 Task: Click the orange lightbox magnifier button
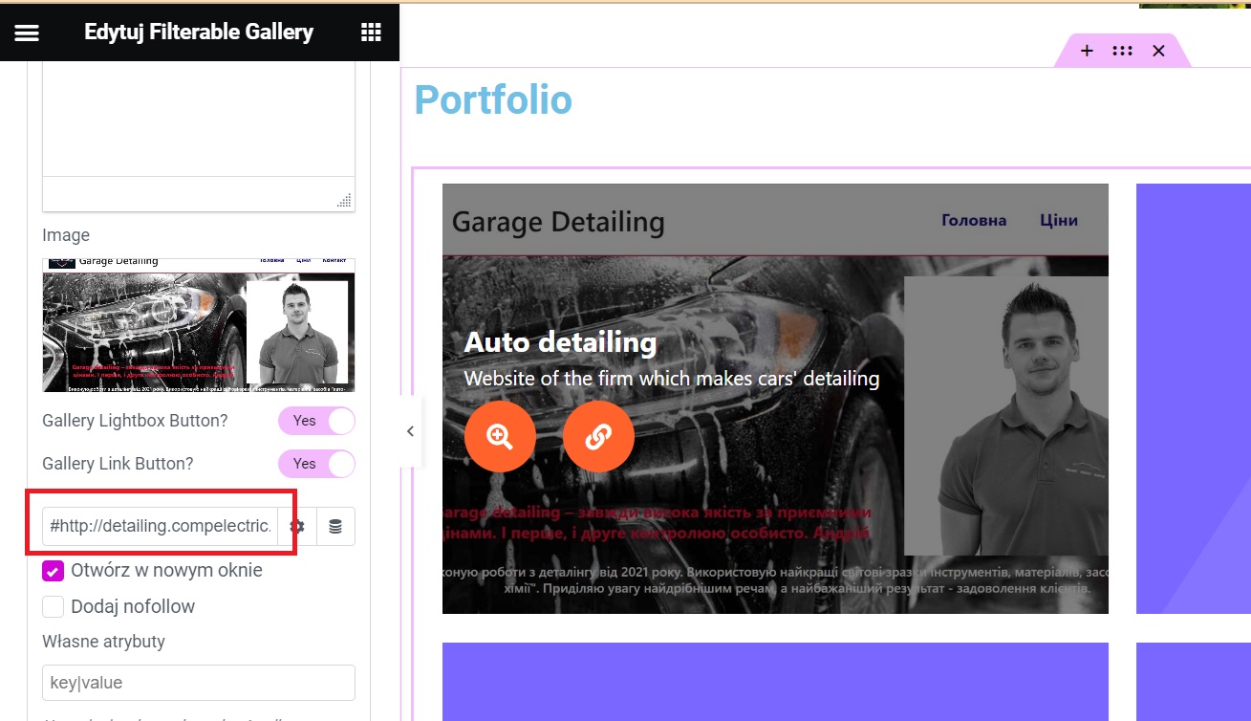[500, 436]
